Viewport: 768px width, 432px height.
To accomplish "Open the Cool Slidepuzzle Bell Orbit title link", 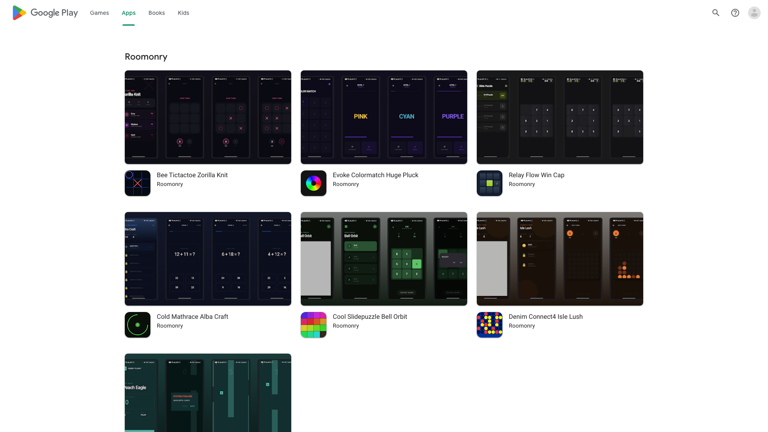I will click(370, 317).
